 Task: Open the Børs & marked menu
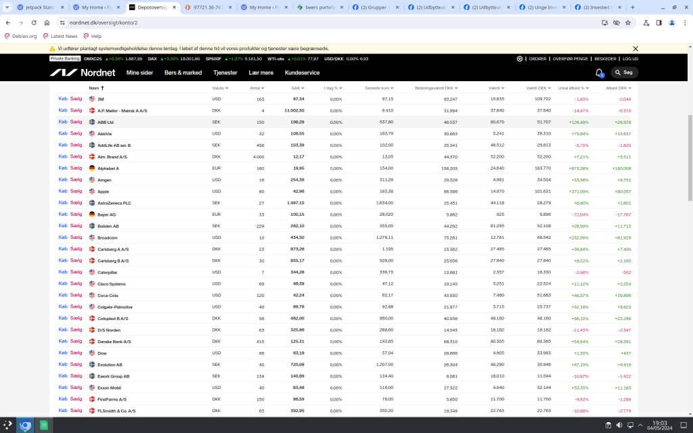click(x=183, y=72)
